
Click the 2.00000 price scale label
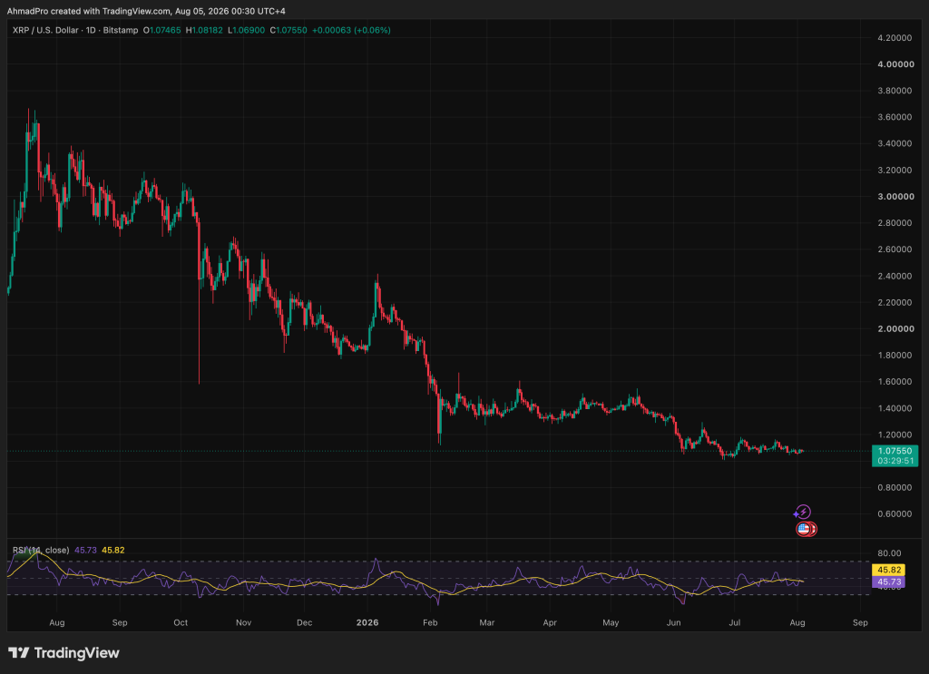895,328
